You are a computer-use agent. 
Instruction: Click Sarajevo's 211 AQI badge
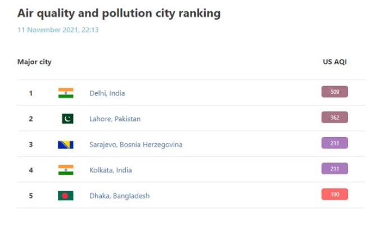click(335, 143)
